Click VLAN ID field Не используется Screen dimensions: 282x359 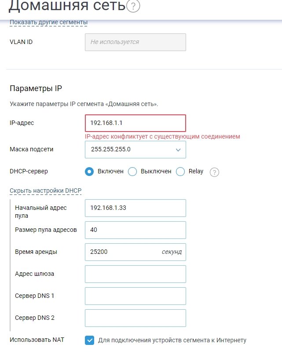coord(135,42)
